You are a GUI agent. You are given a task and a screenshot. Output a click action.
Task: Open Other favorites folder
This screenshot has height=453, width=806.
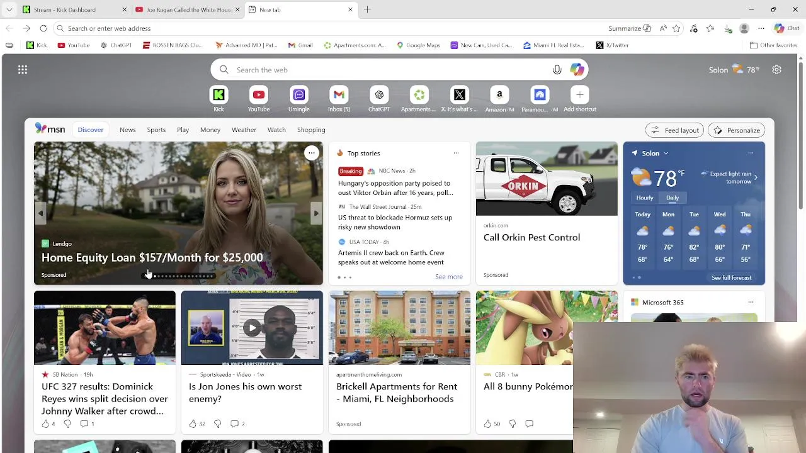point(773,45)
